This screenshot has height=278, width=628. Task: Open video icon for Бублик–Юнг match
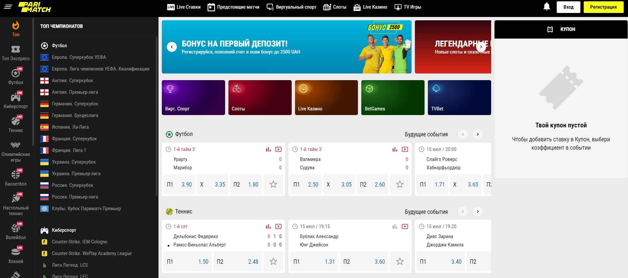(405, 226)
